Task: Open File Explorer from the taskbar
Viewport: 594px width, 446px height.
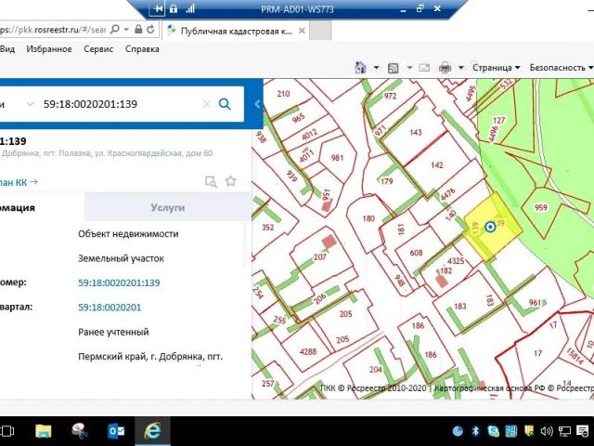Action: pyautogui.click(x=43, y=431)
